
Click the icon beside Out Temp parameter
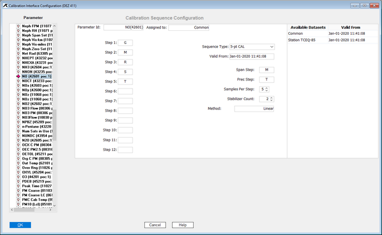(x=18, y=162)
